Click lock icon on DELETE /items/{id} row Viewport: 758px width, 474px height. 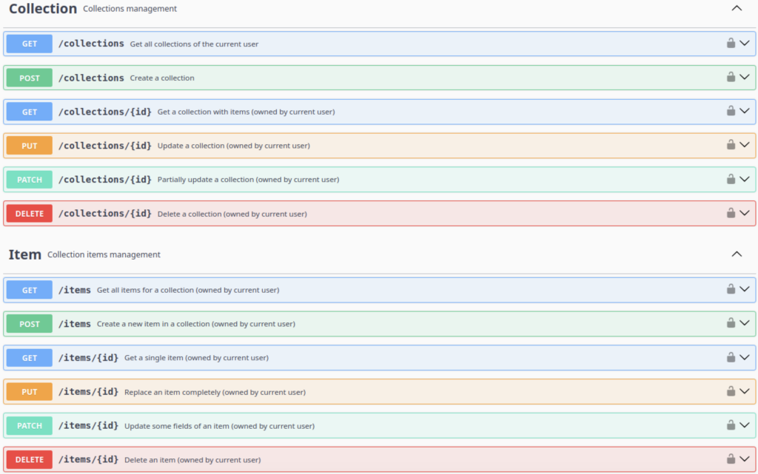tap(731, 458)
